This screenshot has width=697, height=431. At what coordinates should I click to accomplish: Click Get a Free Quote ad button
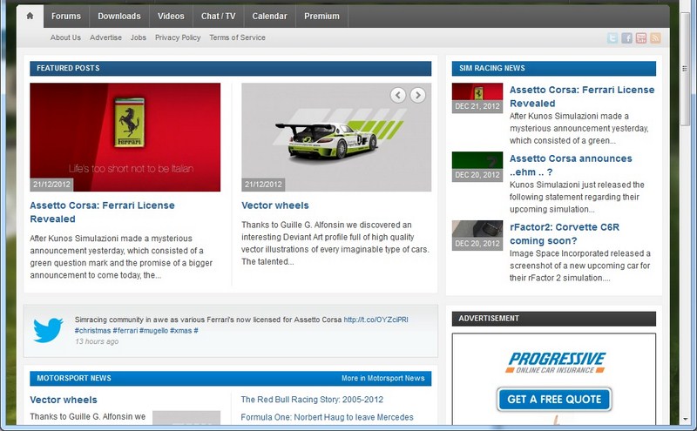(x=554, y=399)
